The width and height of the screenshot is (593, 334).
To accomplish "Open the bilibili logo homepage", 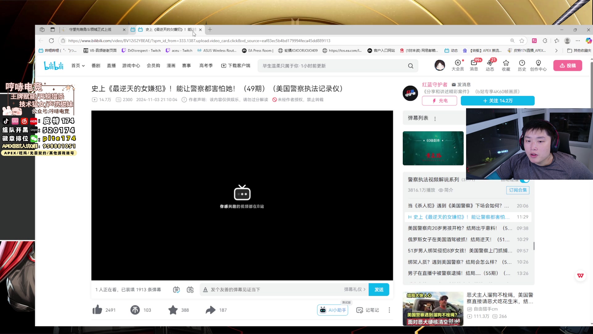I will (x=54, y=66).
